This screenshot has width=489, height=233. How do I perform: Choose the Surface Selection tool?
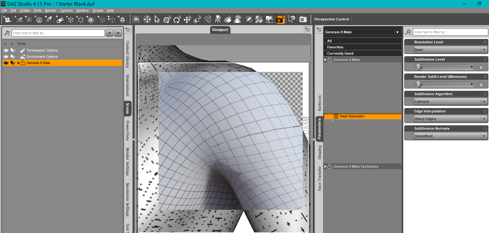click(x=228, y=19)
